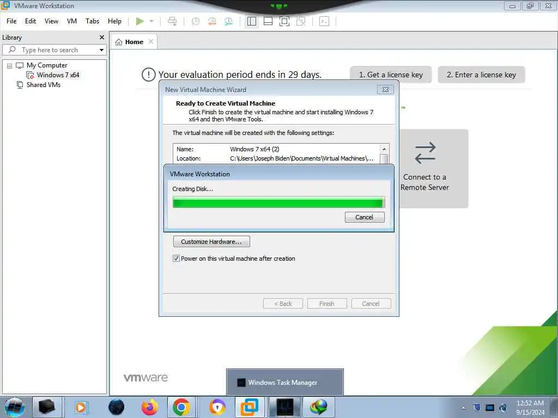Open the File menu

(x=11, y=21)
